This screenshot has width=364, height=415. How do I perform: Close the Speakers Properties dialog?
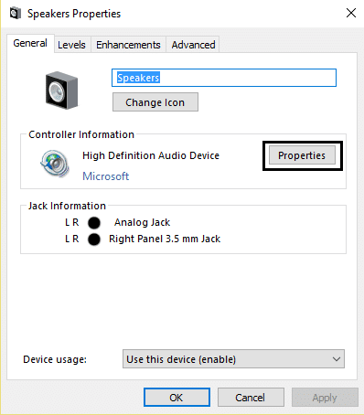click(x=351, y=13)
